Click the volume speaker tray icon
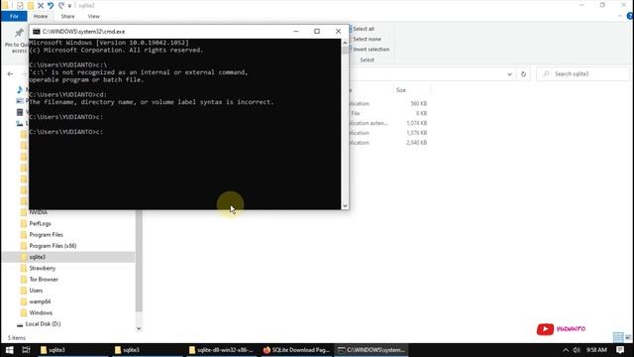634x357 pixels. click(x=577, y=350)
